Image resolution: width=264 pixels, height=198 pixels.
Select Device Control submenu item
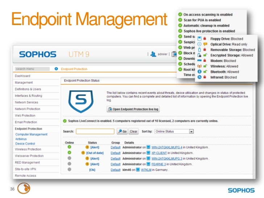coord(25,144)
